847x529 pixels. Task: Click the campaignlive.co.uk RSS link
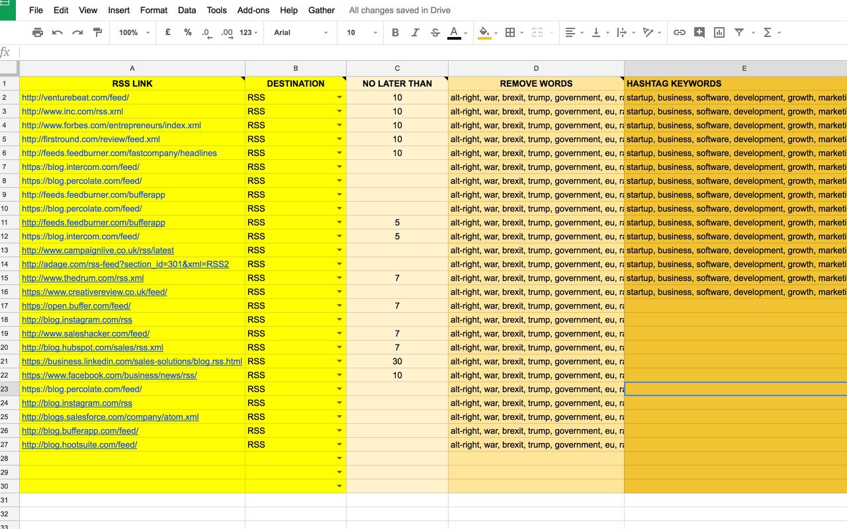pos(98,251)
